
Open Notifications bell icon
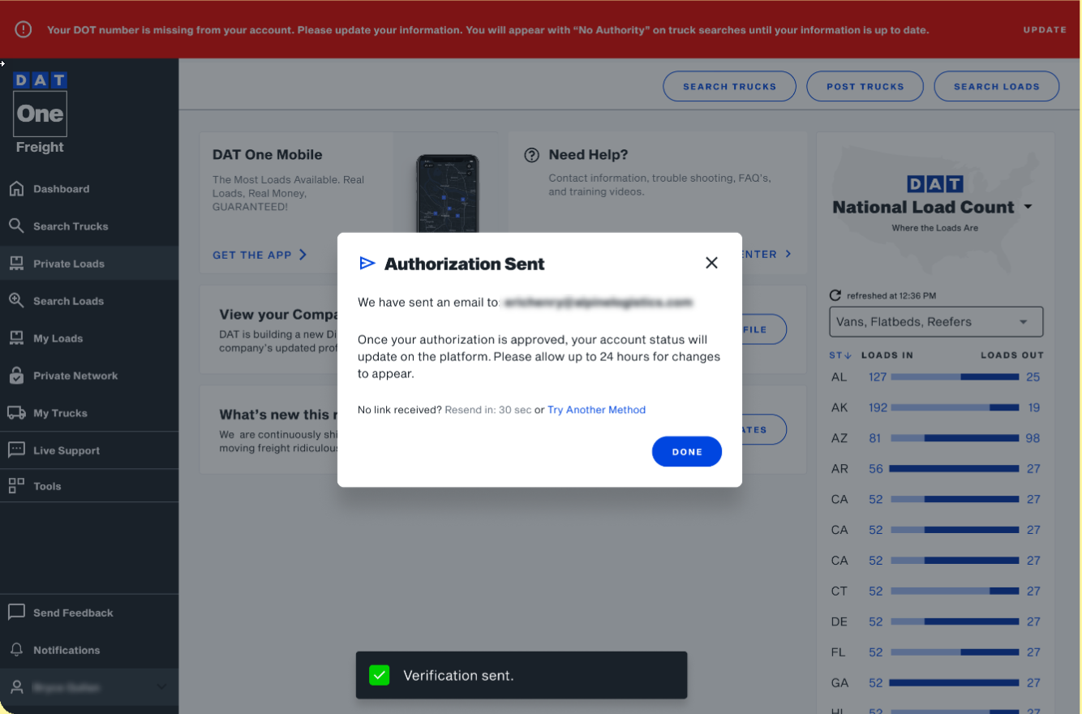[x=16, y=650]
